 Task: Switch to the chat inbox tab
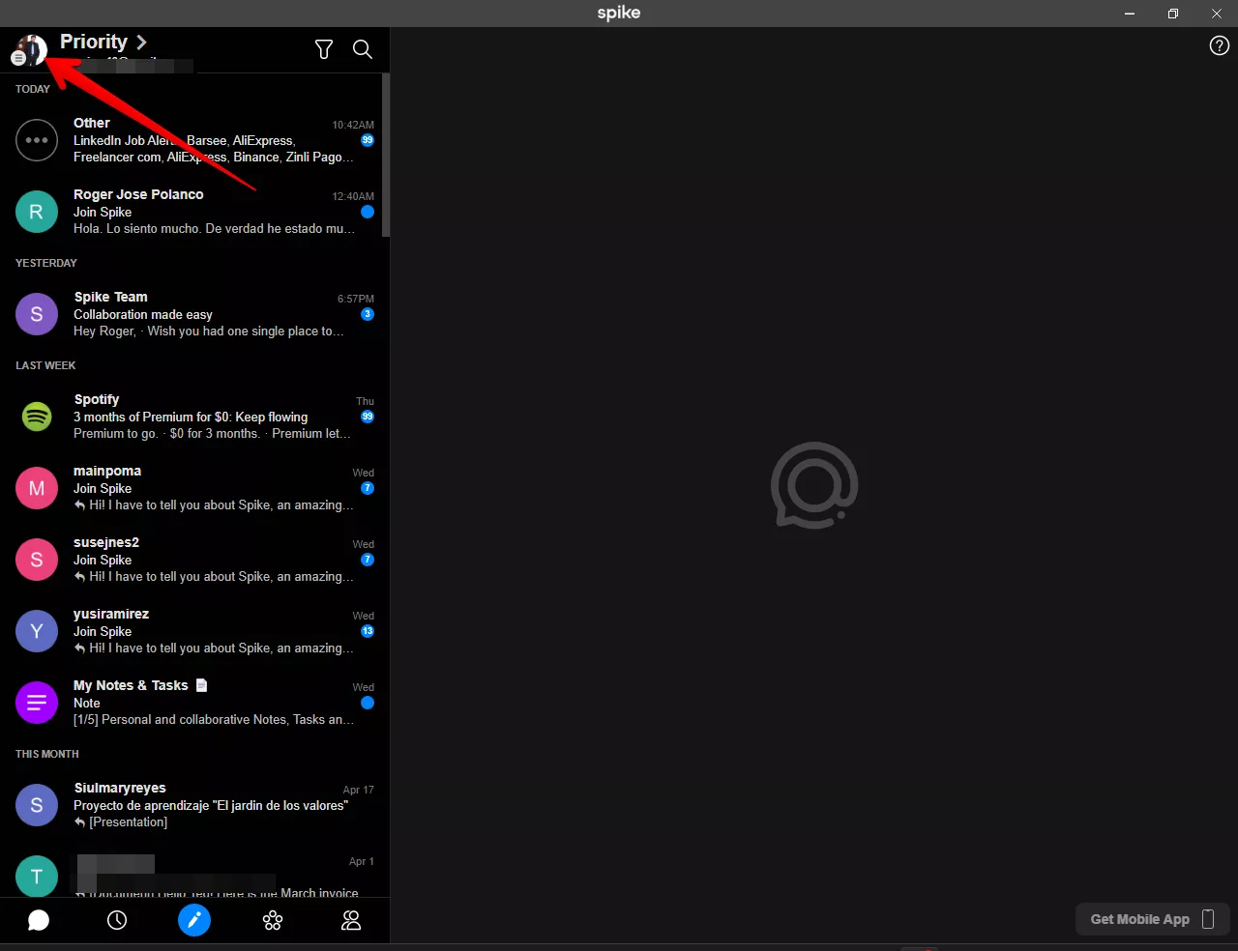pos(39,920)
